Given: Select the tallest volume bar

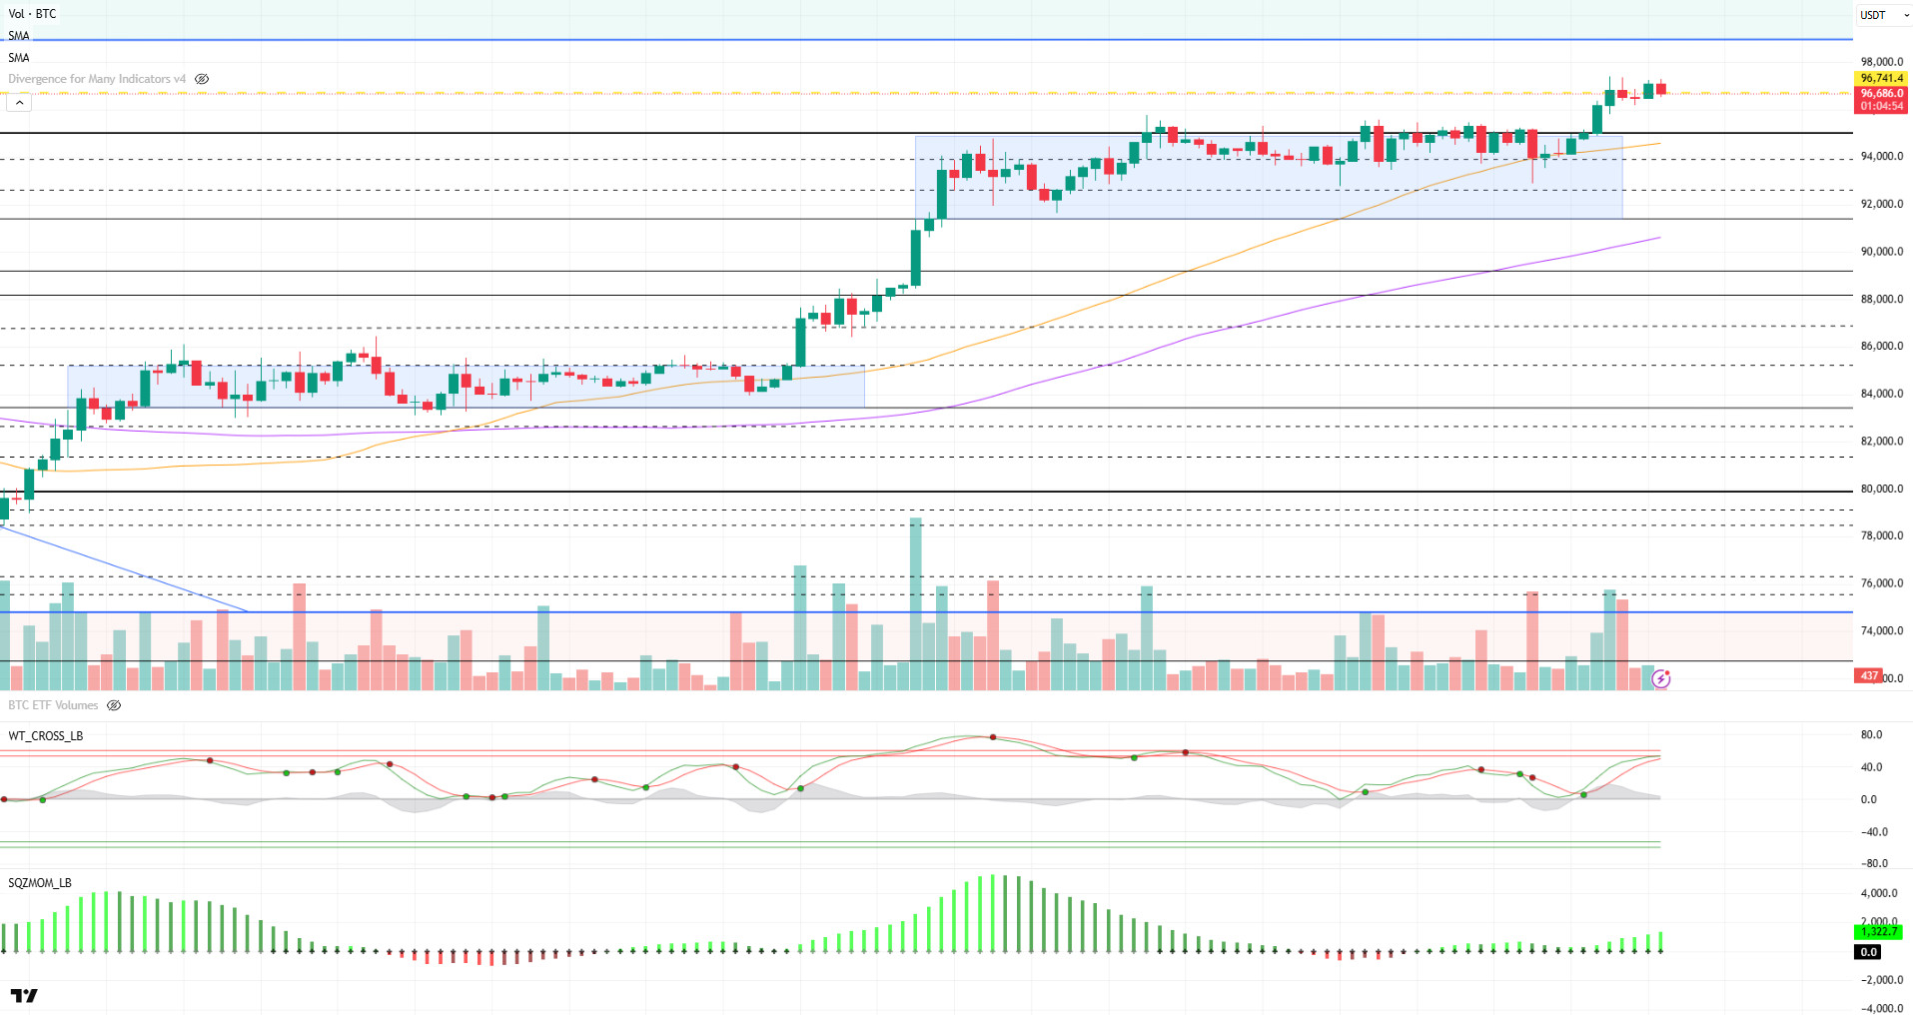Looking at the screenshot, I should point(916,603).
